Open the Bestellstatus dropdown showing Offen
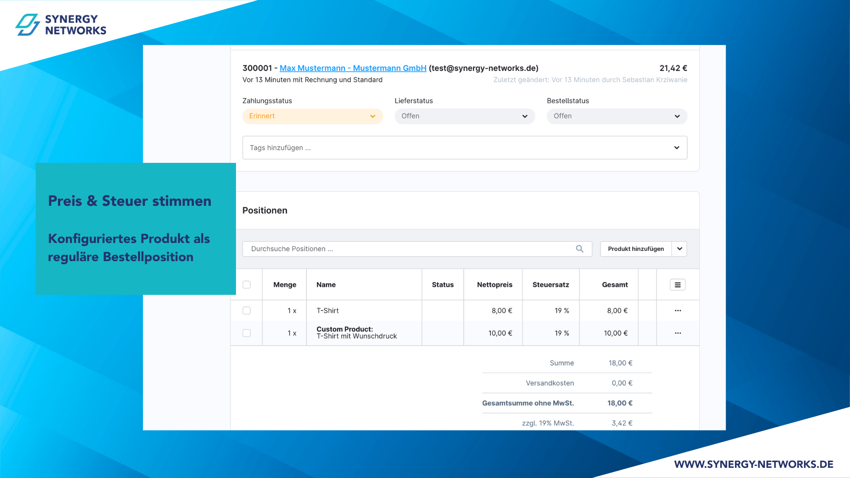This screenshot has height=478, width=850. [617, 116]
